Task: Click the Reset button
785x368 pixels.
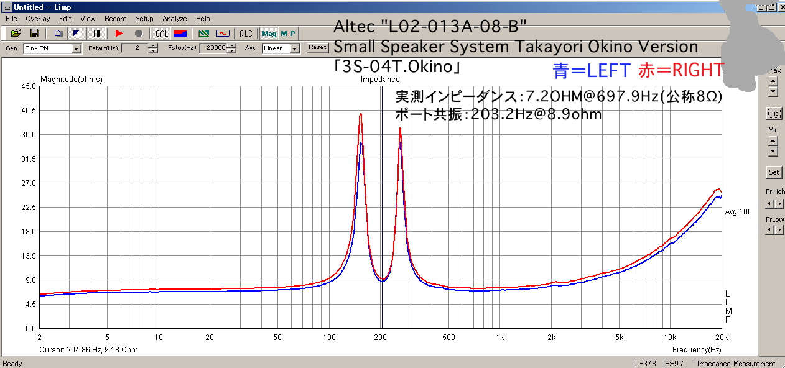Action: point(317,47)
